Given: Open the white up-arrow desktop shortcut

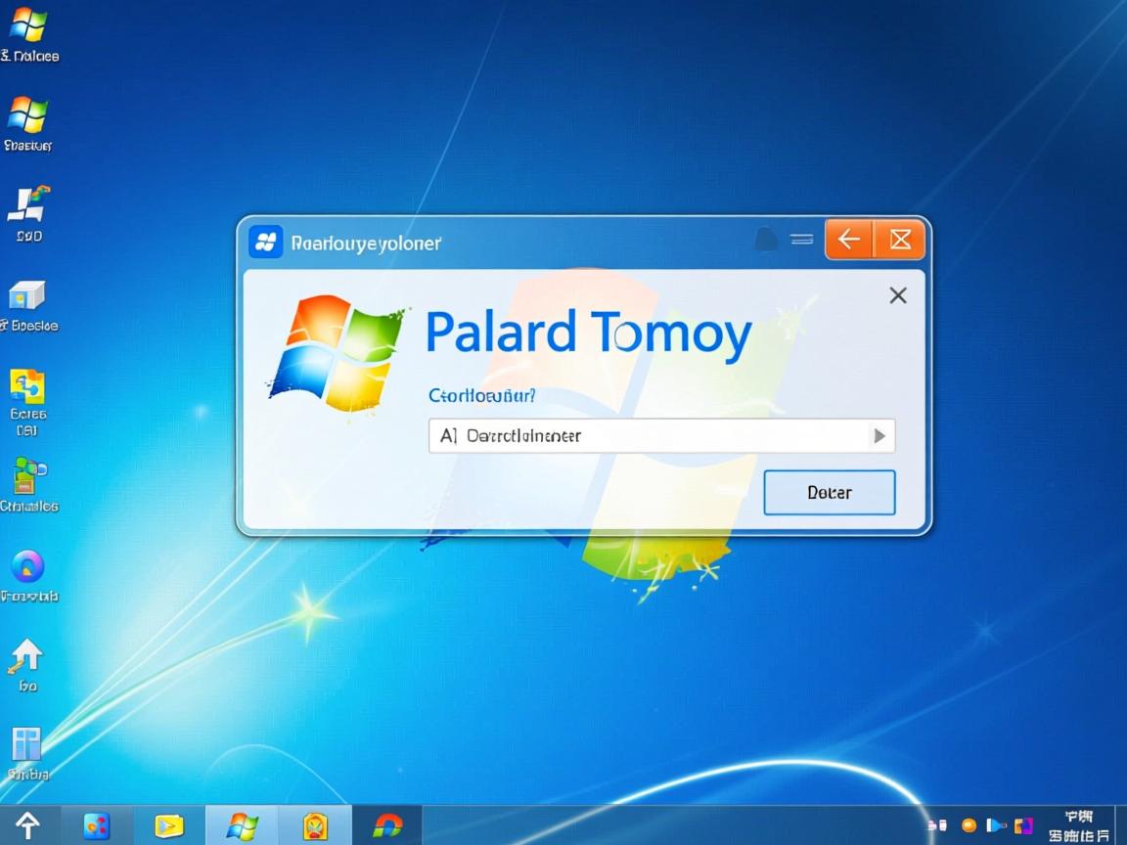Looking at the screenshot, I should coord(25,655).
